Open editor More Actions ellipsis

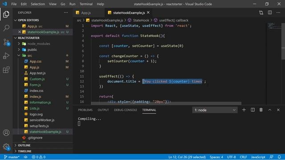click(278, 12)
